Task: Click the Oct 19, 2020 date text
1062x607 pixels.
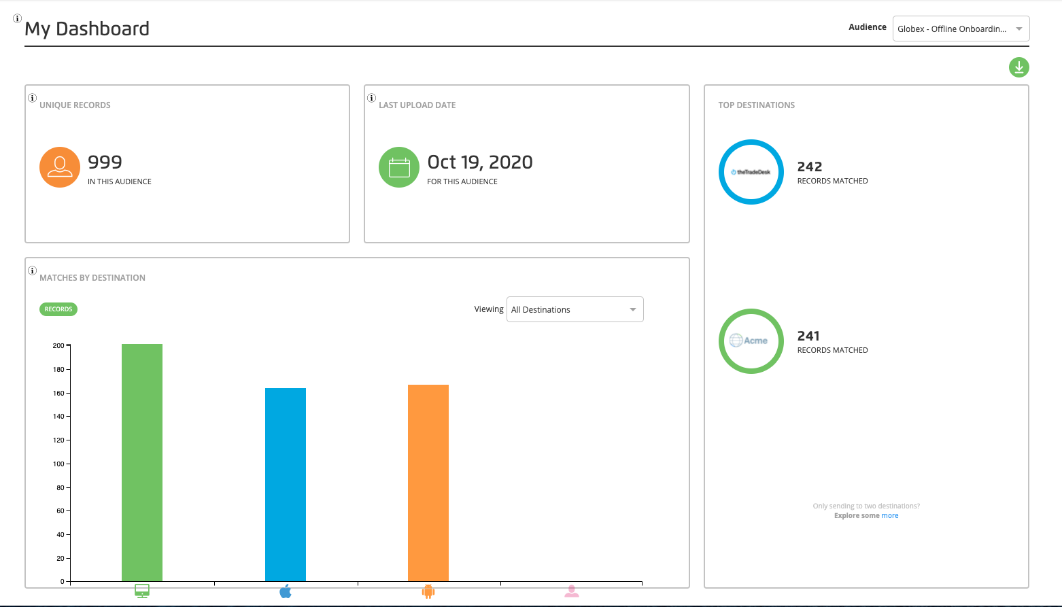Action: click(480, 162)
